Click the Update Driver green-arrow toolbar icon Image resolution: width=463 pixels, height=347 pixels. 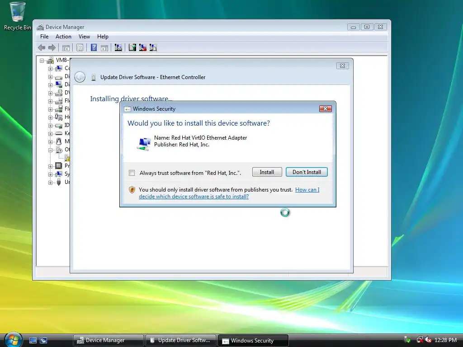pyautogui.click(x=132, y=47)
